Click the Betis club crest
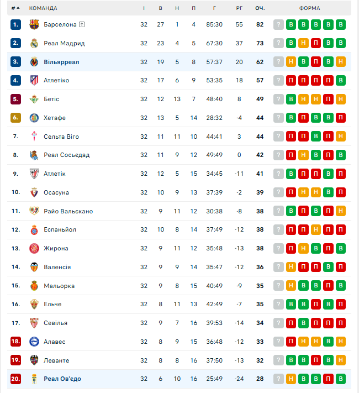 (34, 99)
